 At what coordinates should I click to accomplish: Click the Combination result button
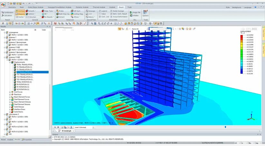coord(7,13)
